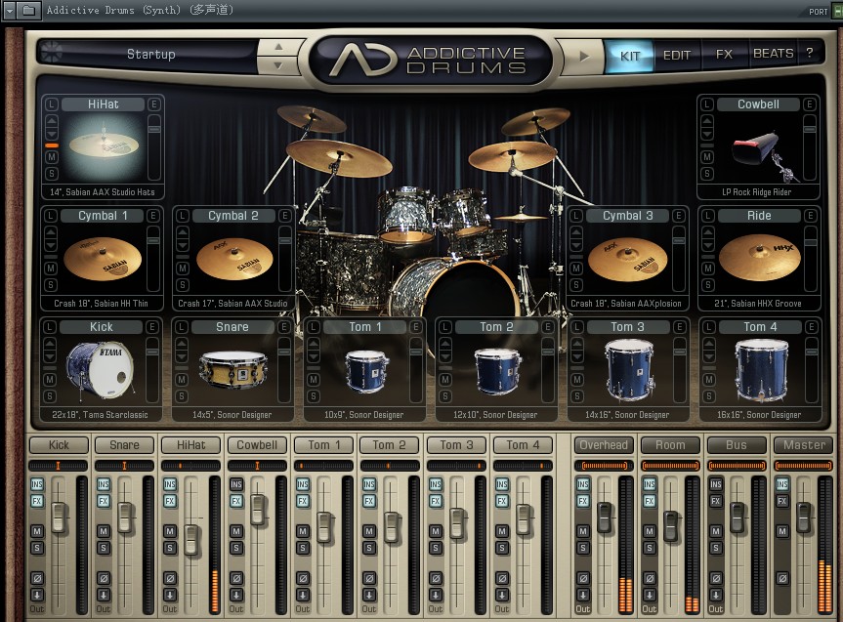Select the previous preset with the up arrow

278,47
